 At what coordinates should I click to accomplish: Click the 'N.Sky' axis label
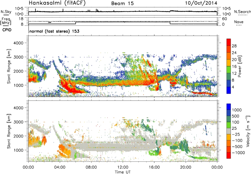point(6,12)
